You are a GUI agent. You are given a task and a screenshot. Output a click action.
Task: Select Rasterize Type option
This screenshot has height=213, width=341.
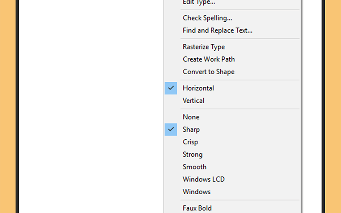(232, 47)
